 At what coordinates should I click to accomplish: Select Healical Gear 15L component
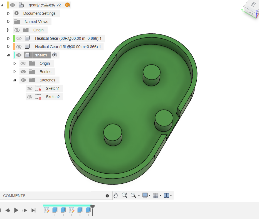pyautogui.click(x=68, y=47)
